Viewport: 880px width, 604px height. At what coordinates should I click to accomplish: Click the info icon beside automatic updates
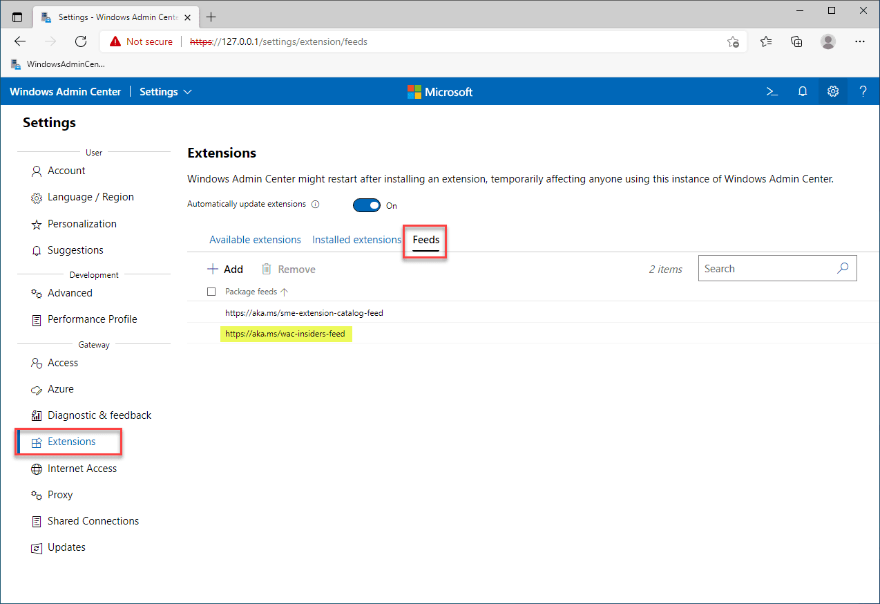click(x=316, y=205)
